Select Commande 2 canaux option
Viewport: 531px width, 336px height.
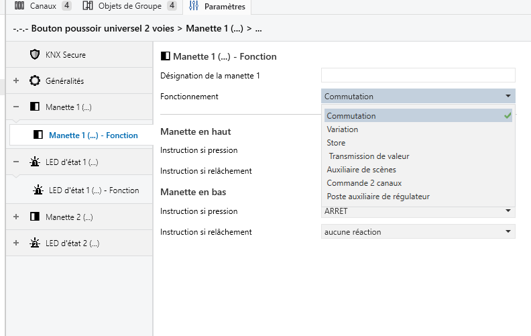click(364, 183)
